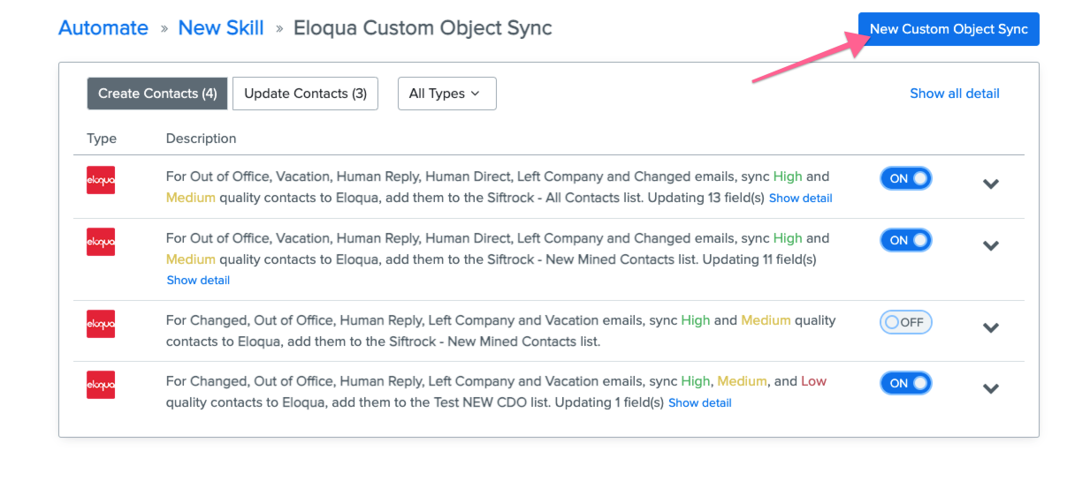Go to the Automate breadcrumb link
The height and width of the screenshot is (488, 1090).
(x=103, y=27)
